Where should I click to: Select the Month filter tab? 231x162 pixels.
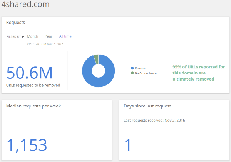click(32, 36)
